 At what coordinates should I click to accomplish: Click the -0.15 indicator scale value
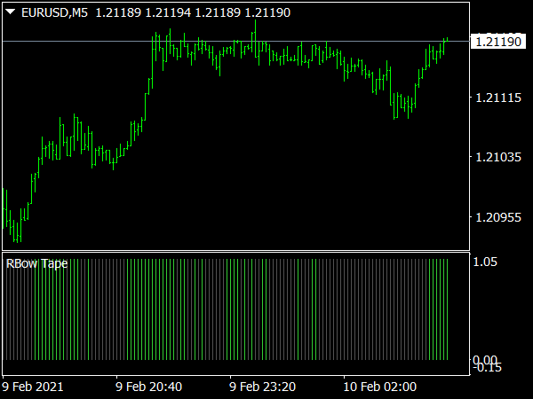coord(487,367)
